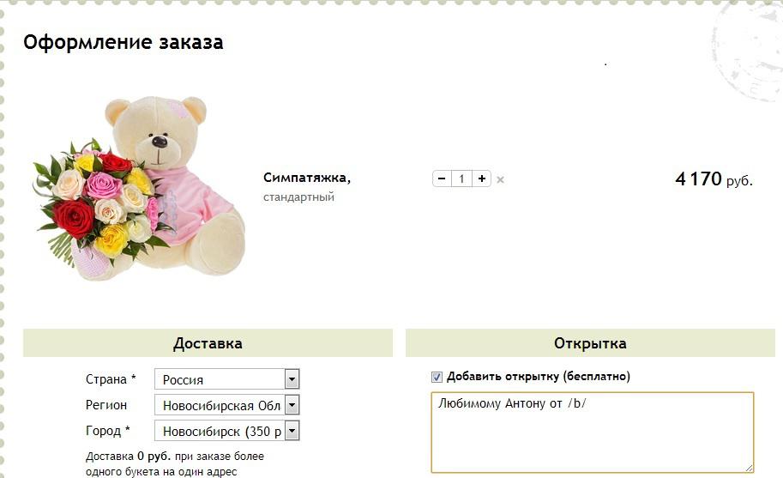
Task: Click into the postcard message textarea
Action: [x=593, y=433]
